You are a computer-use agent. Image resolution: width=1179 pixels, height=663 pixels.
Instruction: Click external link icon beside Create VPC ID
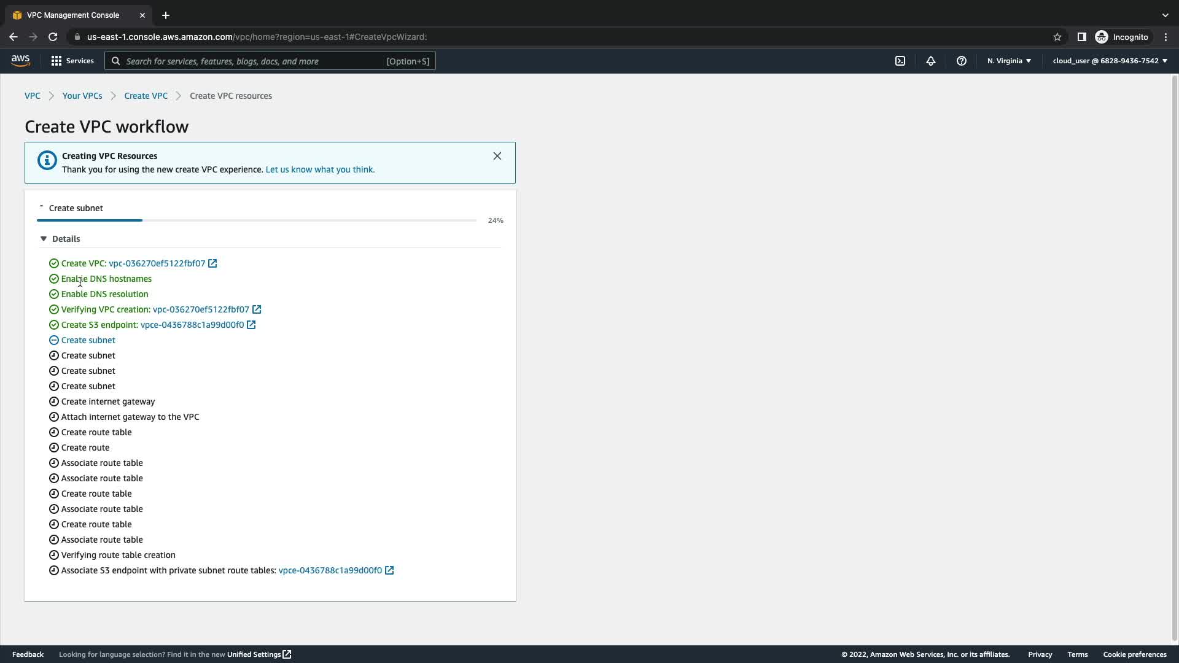point(212,263)
